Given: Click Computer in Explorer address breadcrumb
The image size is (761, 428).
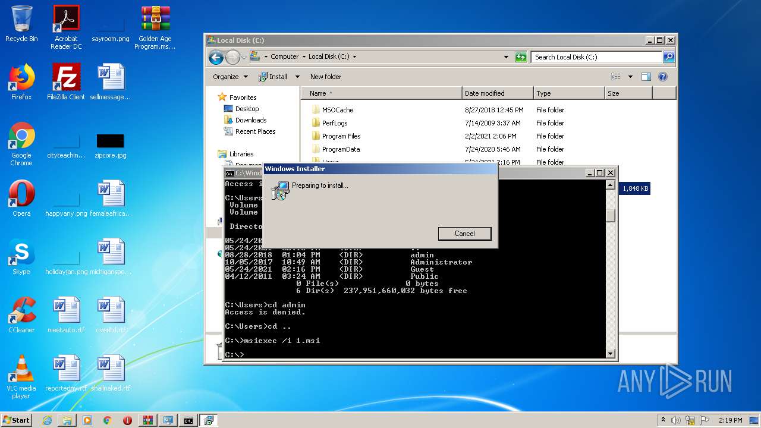Looking at the screenshot, I should pos(284,57).
